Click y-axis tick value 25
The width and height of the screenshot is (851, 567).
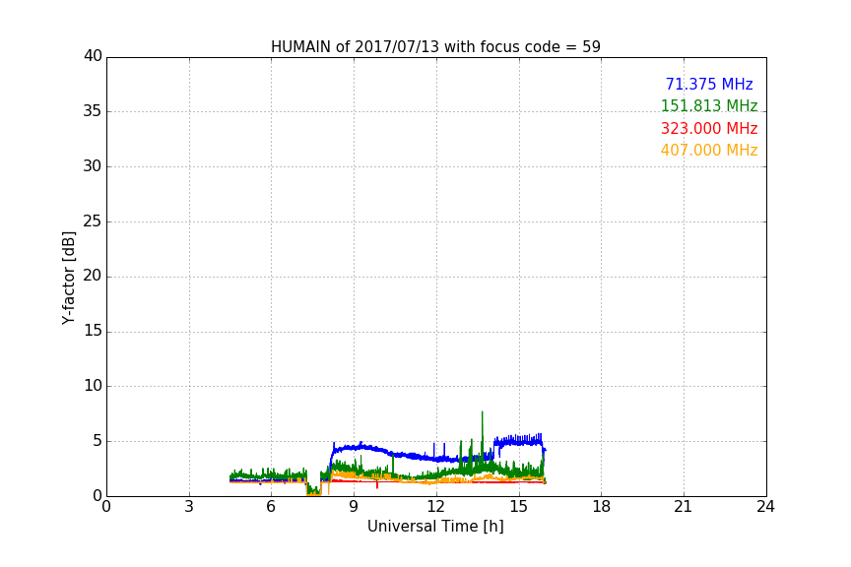tap(93, 221)
